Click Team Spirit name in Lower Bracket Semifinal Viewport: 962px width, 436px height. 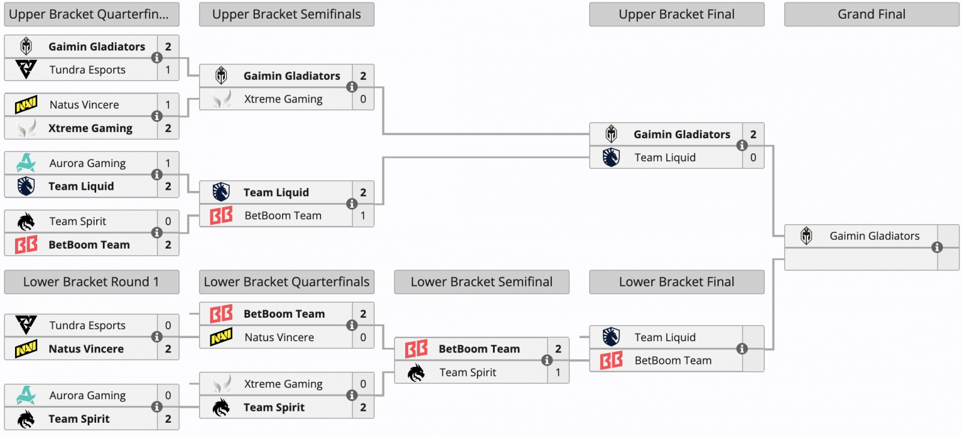468,372
